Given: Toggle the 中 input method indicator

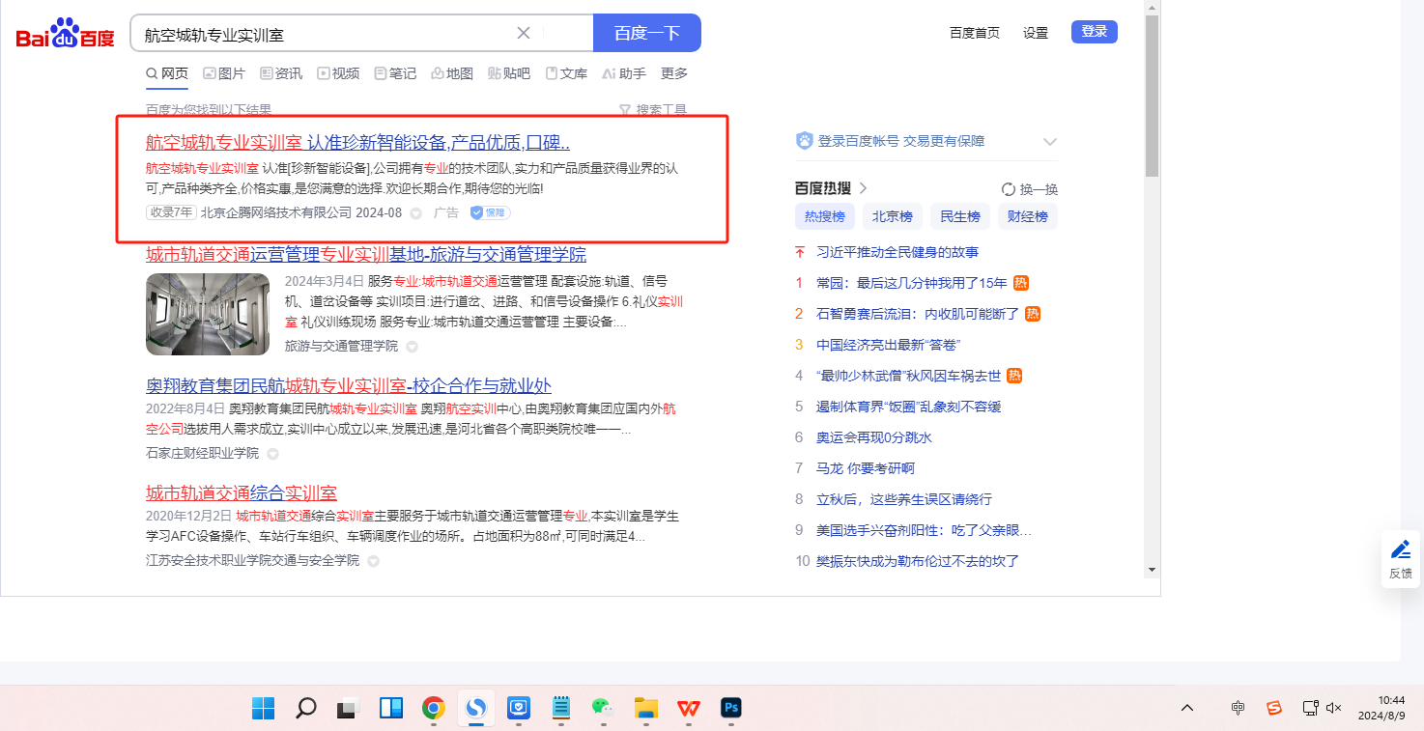Looking at the screenshot, I should coord(1239,708).
